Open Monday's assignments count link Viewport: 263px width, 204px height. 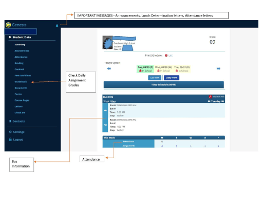pyautogui.click(x=162, y=146)
